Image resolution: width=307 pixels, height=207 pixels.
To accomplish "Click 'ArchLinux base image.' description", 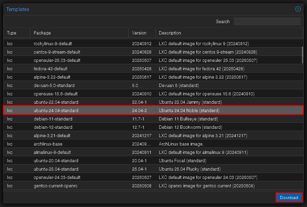I will (x=181, y=144).
